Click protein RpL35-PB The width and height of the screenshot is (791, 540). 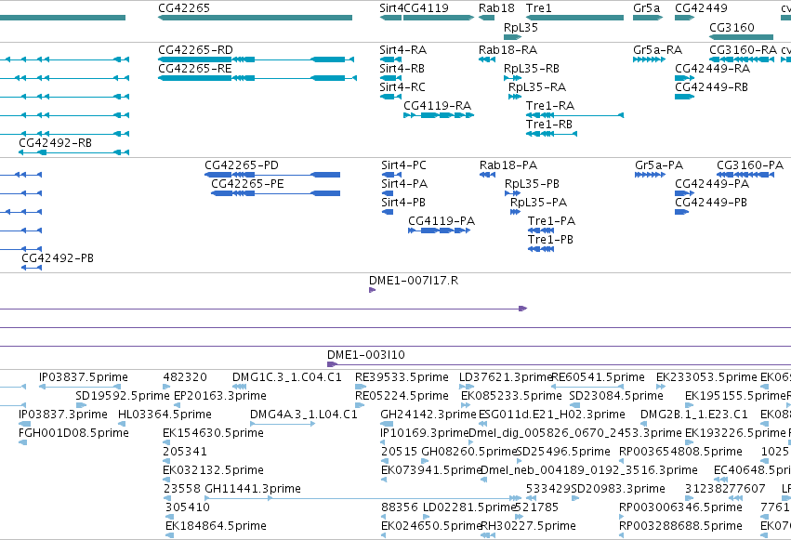[x=512, y=193]
